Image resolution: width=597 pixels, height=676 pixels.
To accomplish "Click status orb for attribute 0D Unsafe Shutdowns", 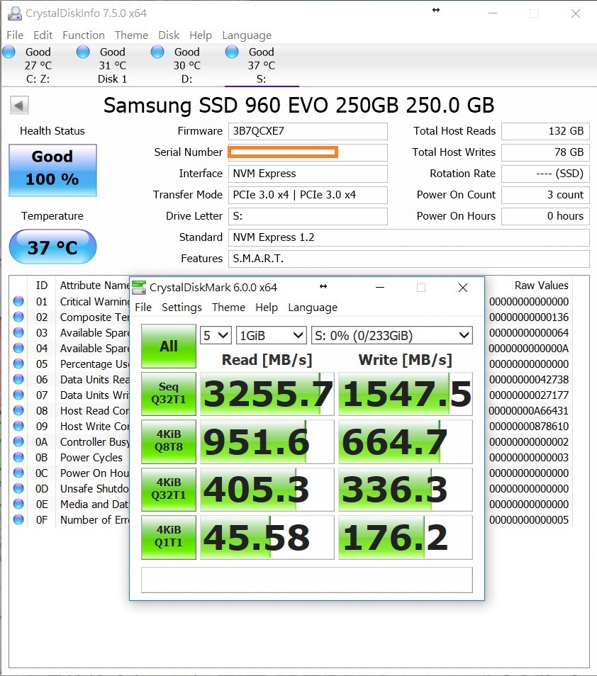I will point(18,488).
